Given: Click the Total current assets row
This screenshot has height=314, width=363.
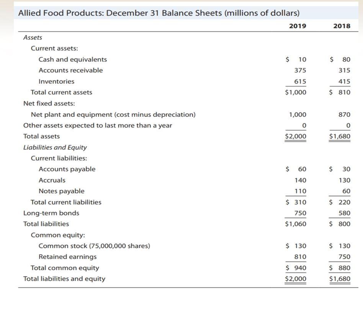Looking at the screenshot, I should point(61,92).
